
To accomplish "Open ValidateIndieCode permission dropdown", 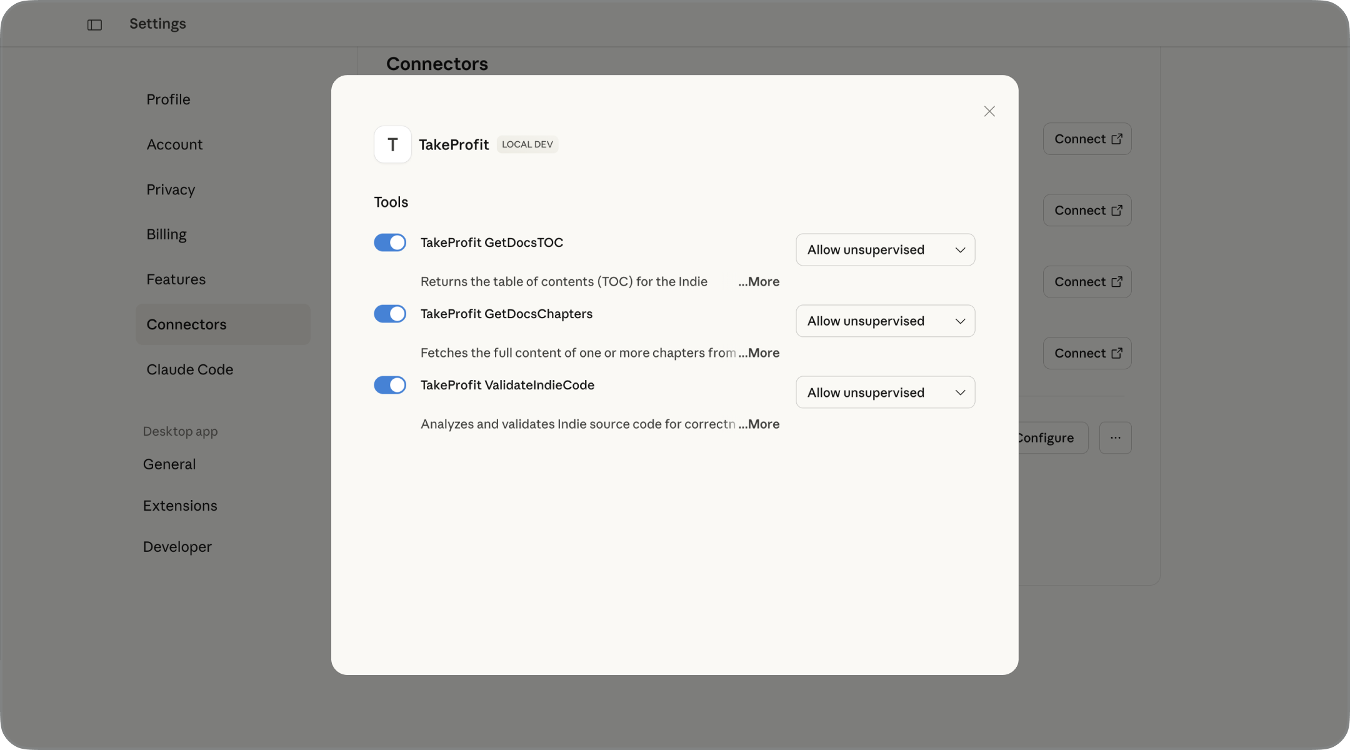I will click(885, 392).
